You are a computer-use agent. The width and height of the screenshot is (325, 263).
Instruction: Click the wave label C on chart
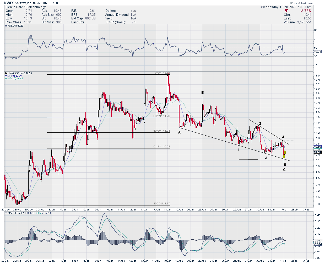[284, 170]
